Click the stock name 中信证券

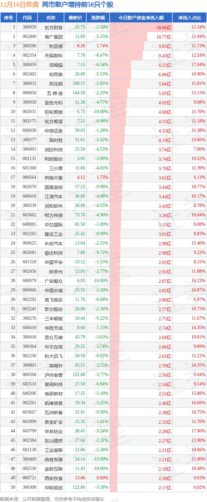[54, 131]
